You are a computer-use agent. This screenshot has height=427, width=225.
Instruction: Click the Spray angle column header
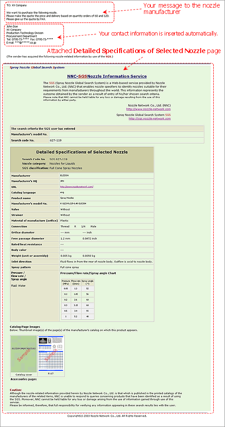pyautogui.click(x=88, y=282)
